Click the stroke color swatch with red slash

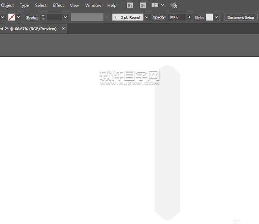[x=12, y=17]
